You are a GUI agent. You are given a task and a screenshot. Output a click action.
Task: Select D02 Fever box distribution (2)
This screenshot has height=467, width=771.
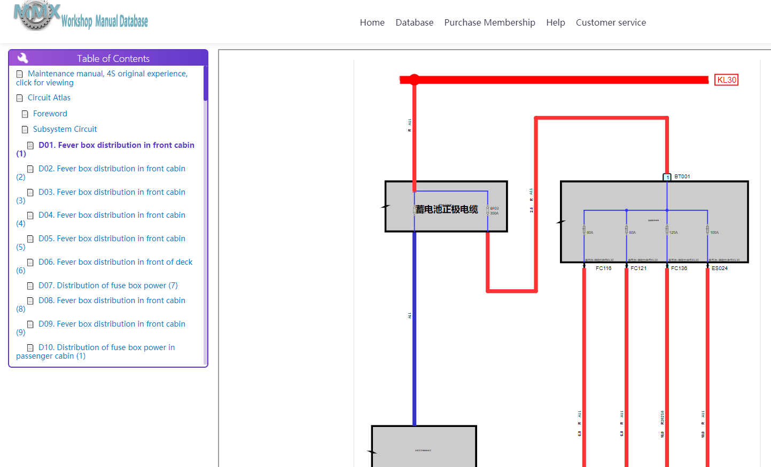(101, 173)
